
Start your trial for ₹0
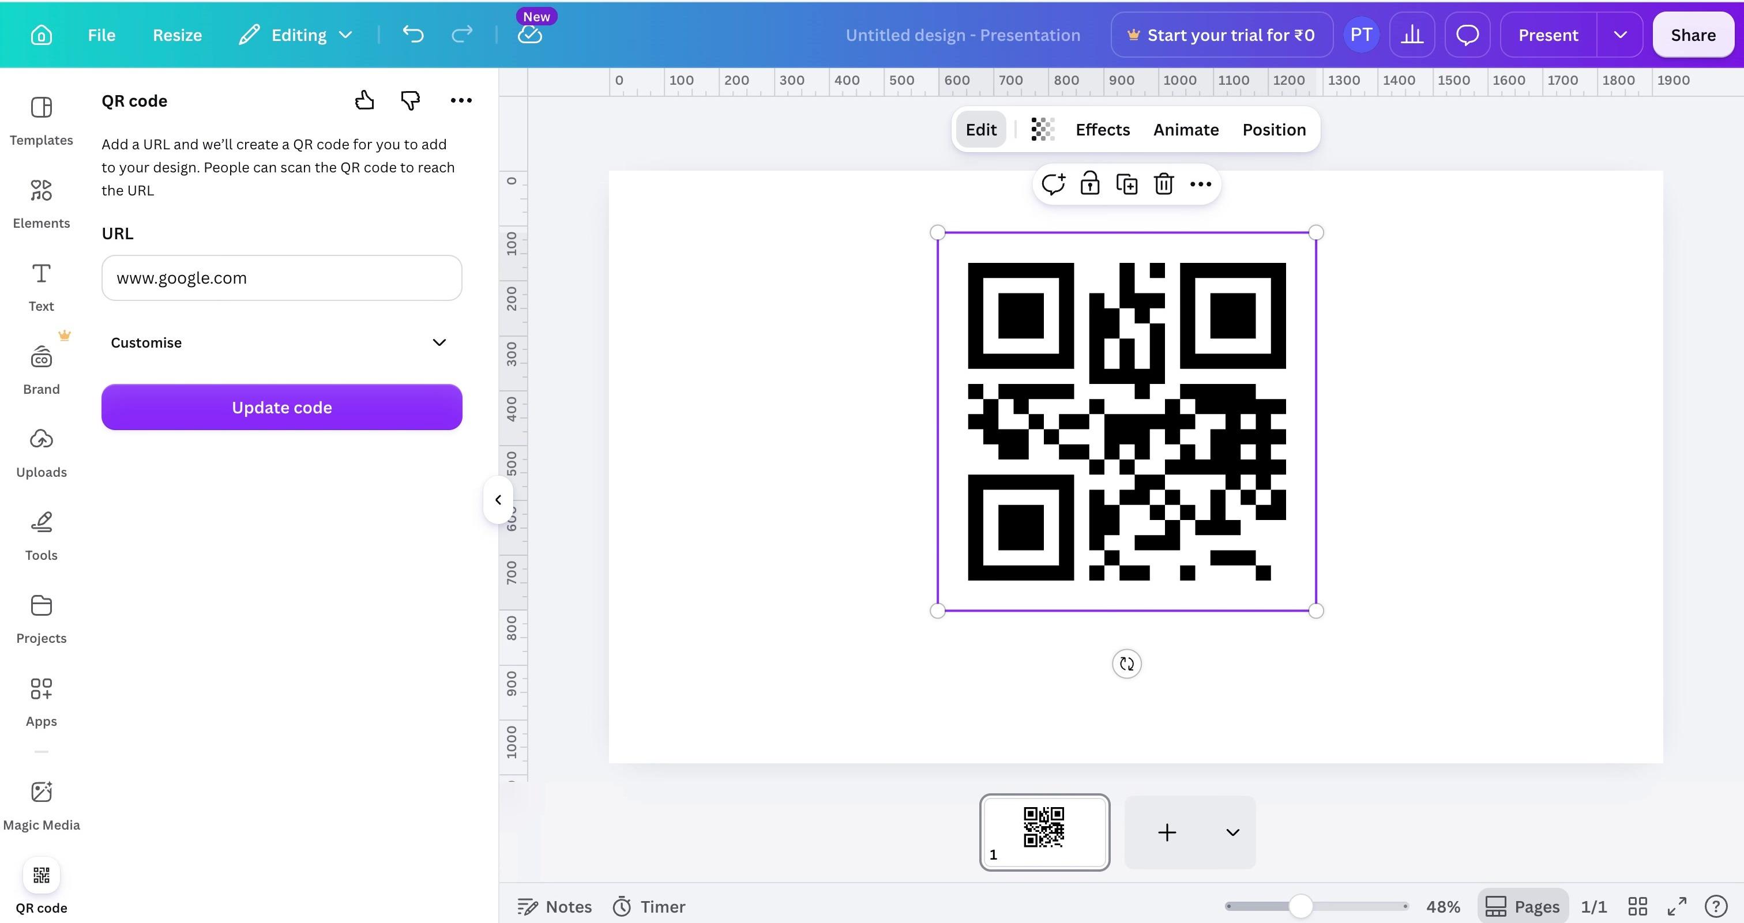coord(1221,35)
